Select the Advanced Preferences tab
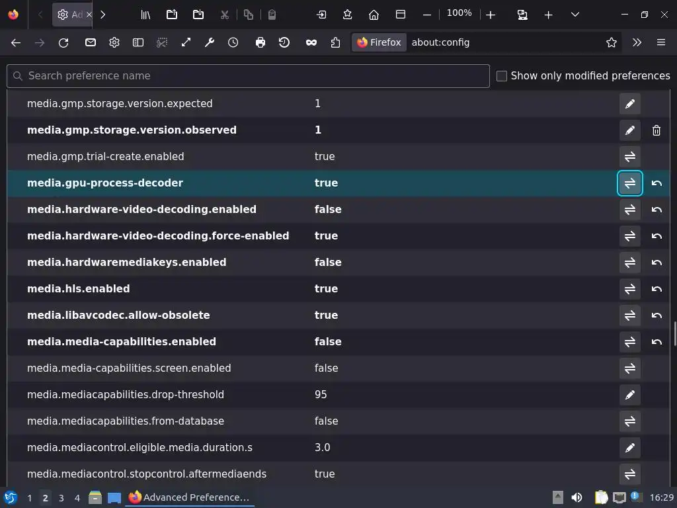Screen dimensions: 677x508 click(73, 15)
